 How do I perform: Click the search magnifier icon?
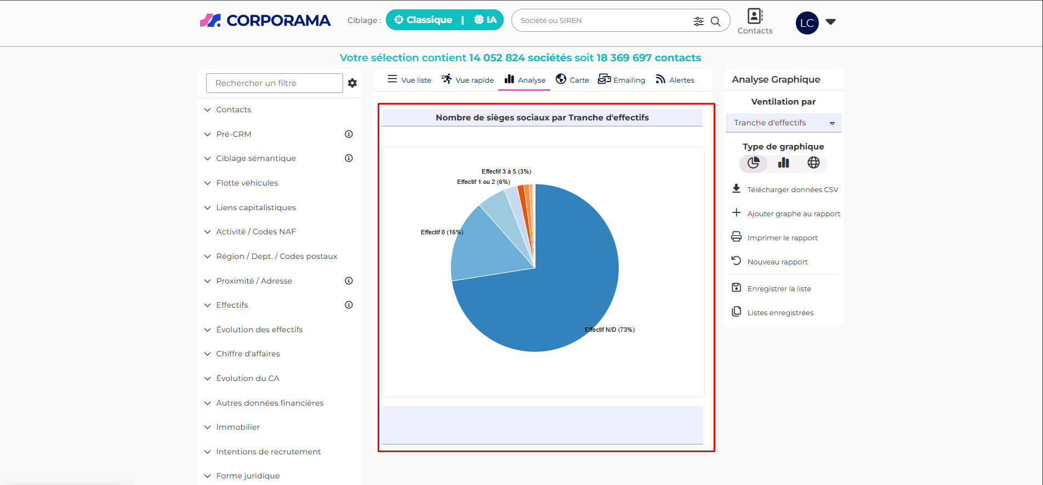[x=715, y=21]
